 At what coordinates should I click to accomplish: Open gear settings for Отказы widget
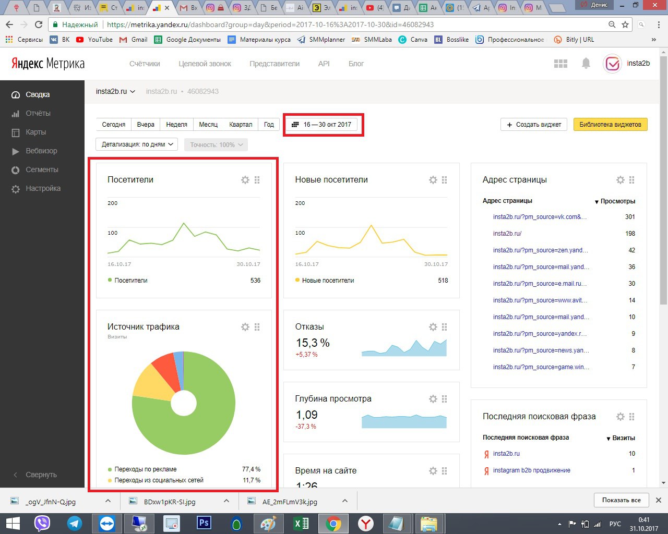(x=433, y=327)
